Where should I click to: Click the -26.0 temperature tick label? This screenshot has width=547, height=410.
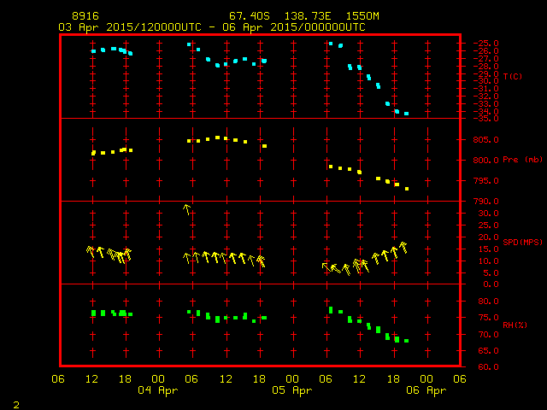coord(486,51)
